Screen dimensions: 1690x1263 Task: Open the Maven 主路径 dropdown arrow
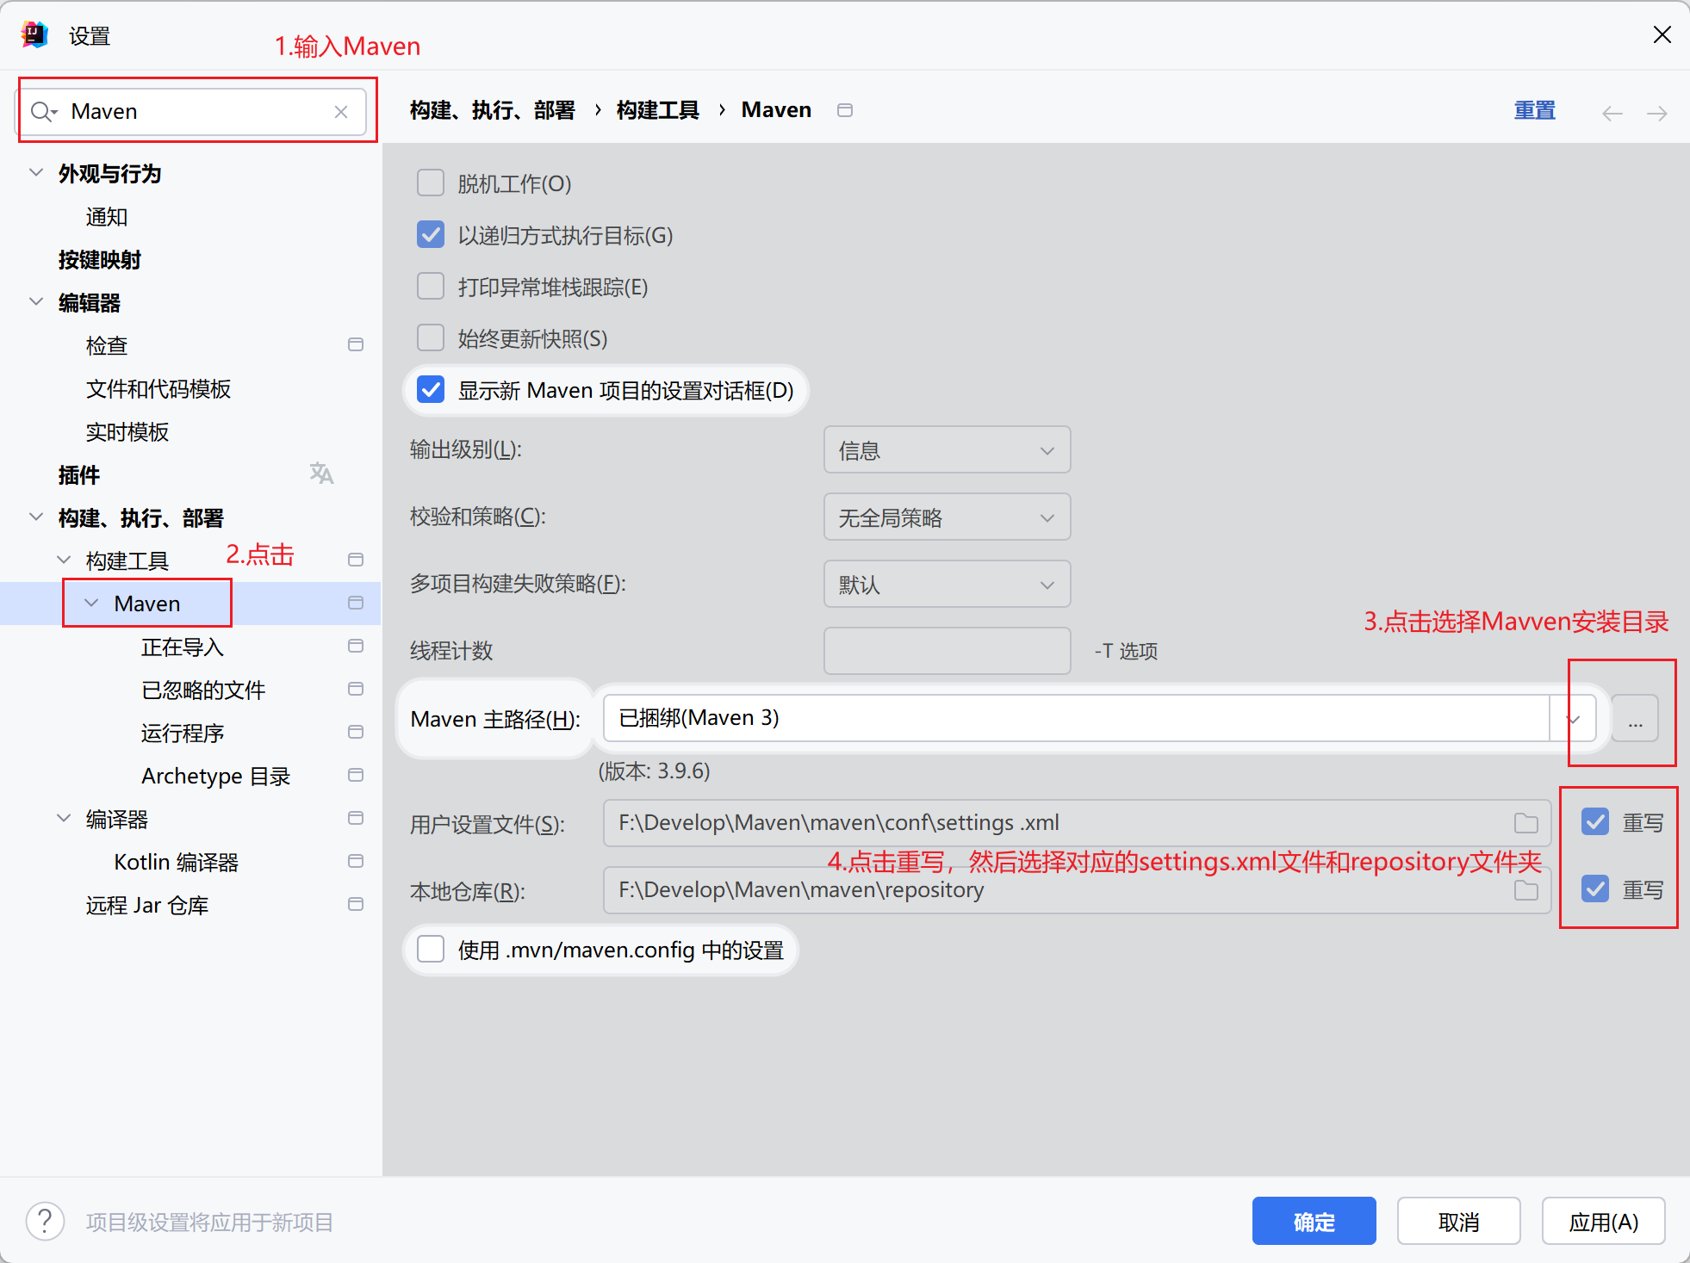(x=1574, y=718)
